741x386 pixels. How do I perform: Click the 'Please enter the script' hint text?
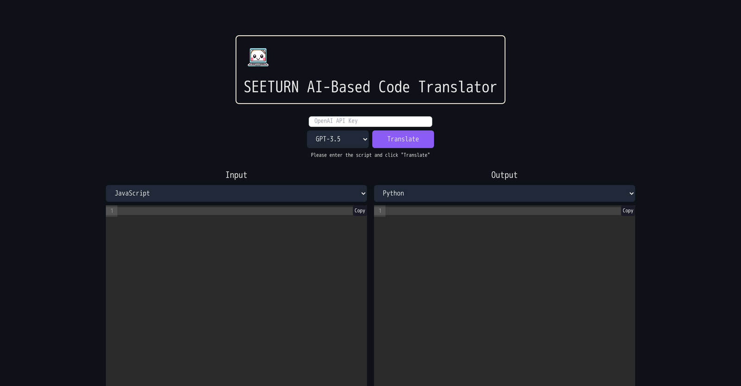coord(370,155)
